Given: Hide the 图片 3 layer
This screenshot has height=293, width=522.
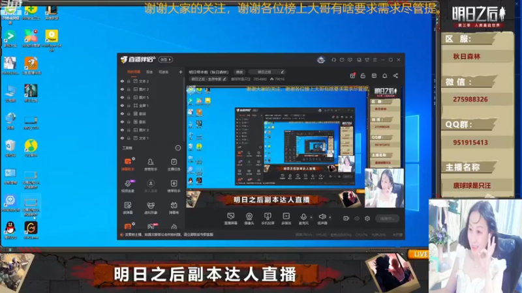Looking at the screenshot, I should [x=122, y=130].
